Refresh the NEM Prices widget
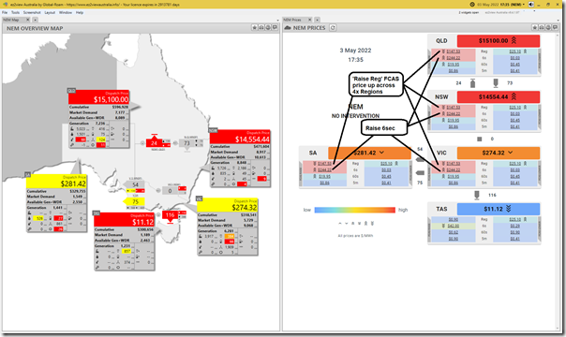Image resolution: width=566 pixels, height=337 pixels. [x=333, y=28]
